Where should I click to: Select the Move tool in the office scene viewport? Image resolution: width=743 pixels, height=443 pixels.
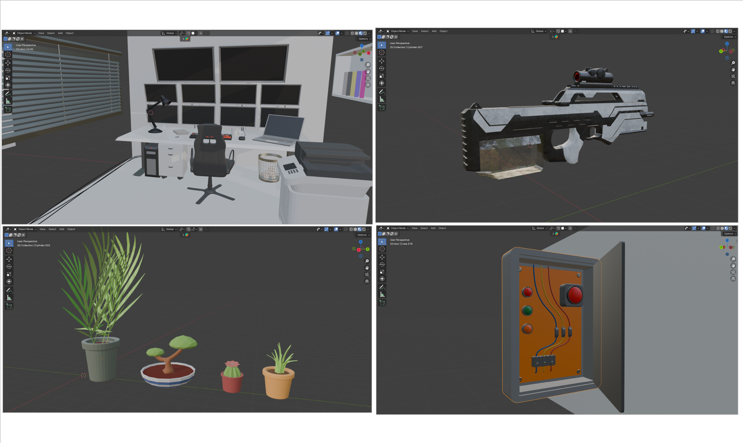pos(8,63)
